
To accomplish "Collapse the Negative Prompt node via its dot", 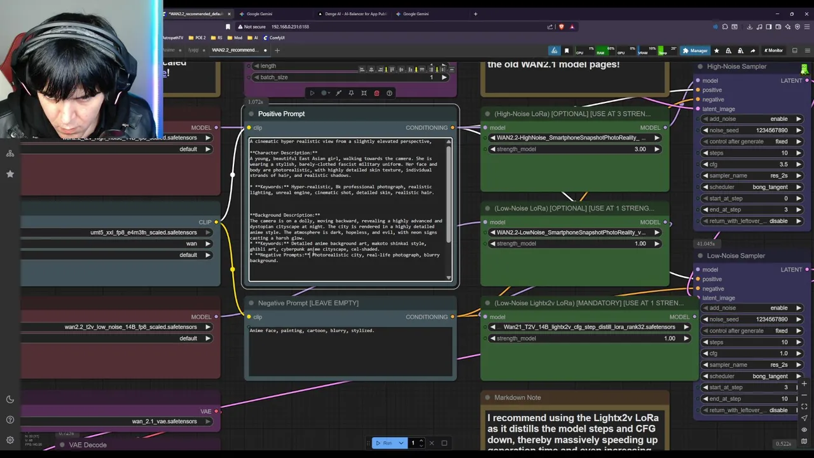I will click(251, 303).
